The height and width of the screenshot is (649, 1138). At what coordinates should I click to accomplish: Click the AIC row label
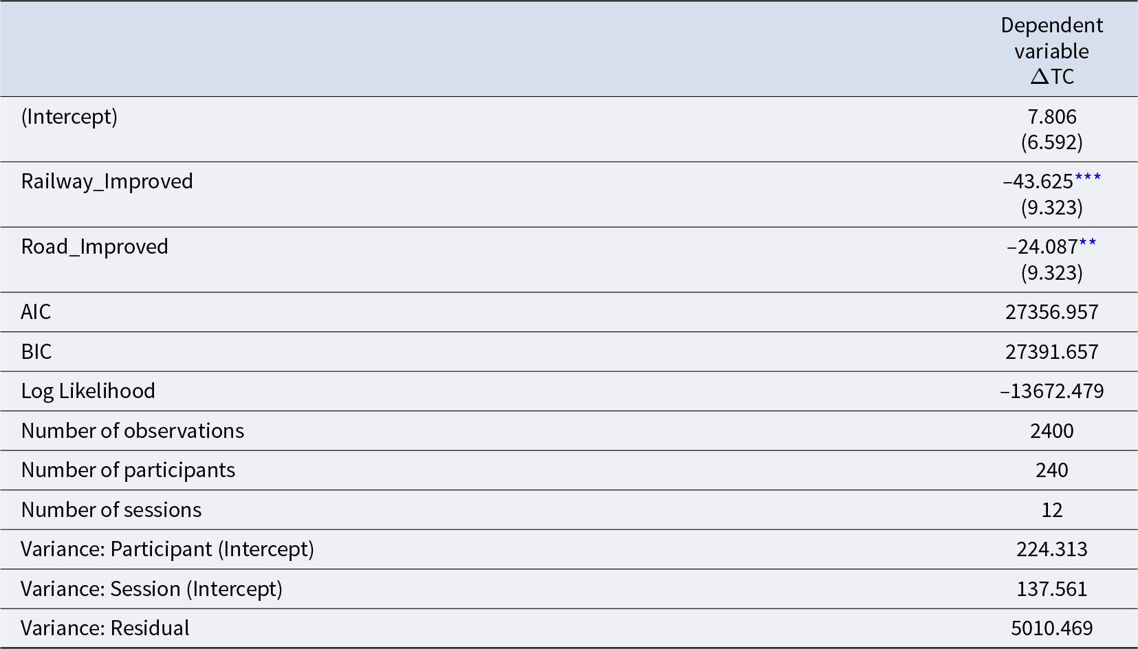(x=36, y=312)
